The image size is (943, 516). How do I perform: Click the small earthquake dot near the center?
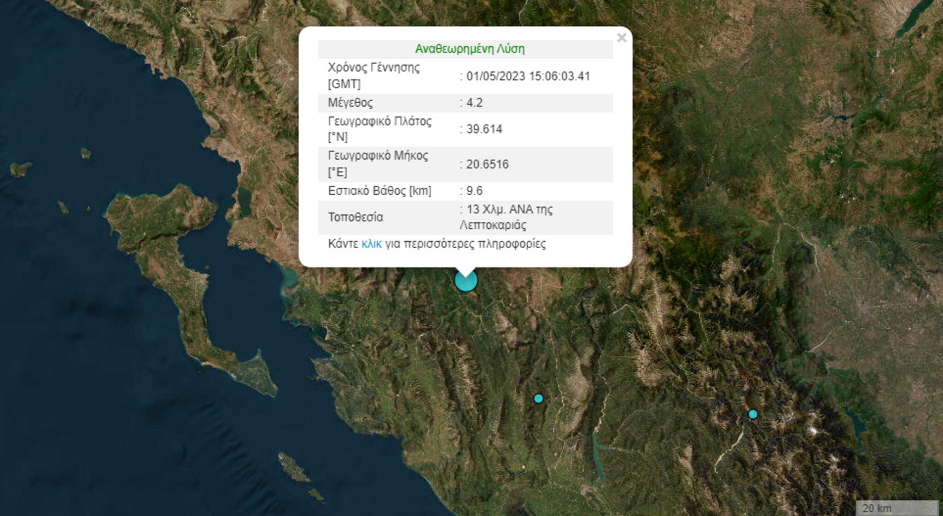click(x=539, y=399)
